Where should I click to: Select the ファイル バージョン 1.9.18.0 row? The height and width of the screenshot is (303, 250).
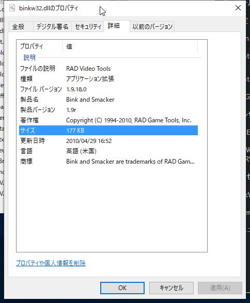108,89
